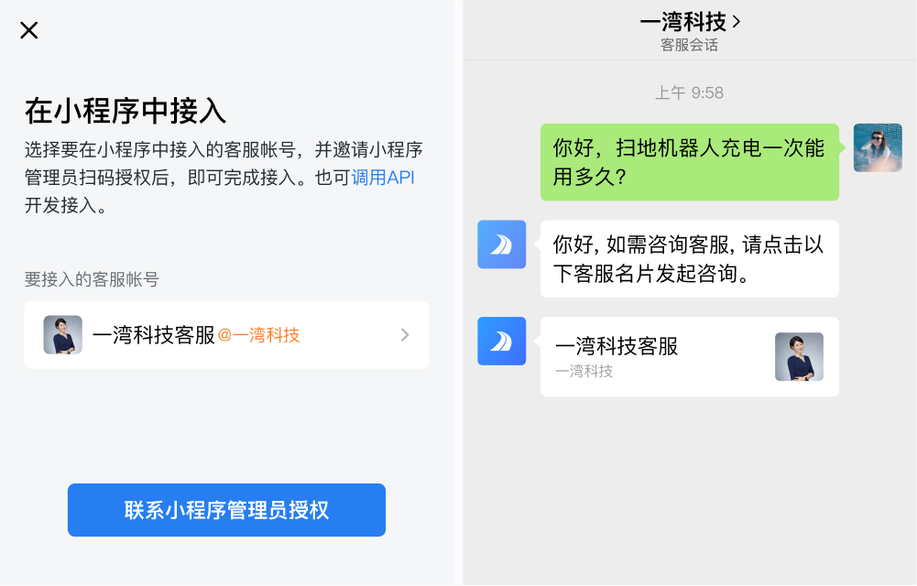Click the 要接入的客服帐号 field label
Viewport: 917px width, 586px height.
coord(92,280)
